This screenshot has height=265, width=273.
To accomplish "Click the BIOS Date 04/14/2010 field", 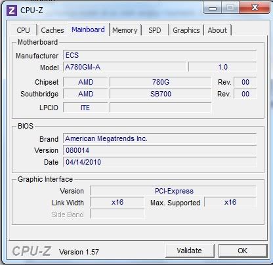I will (x=159, y=162).
